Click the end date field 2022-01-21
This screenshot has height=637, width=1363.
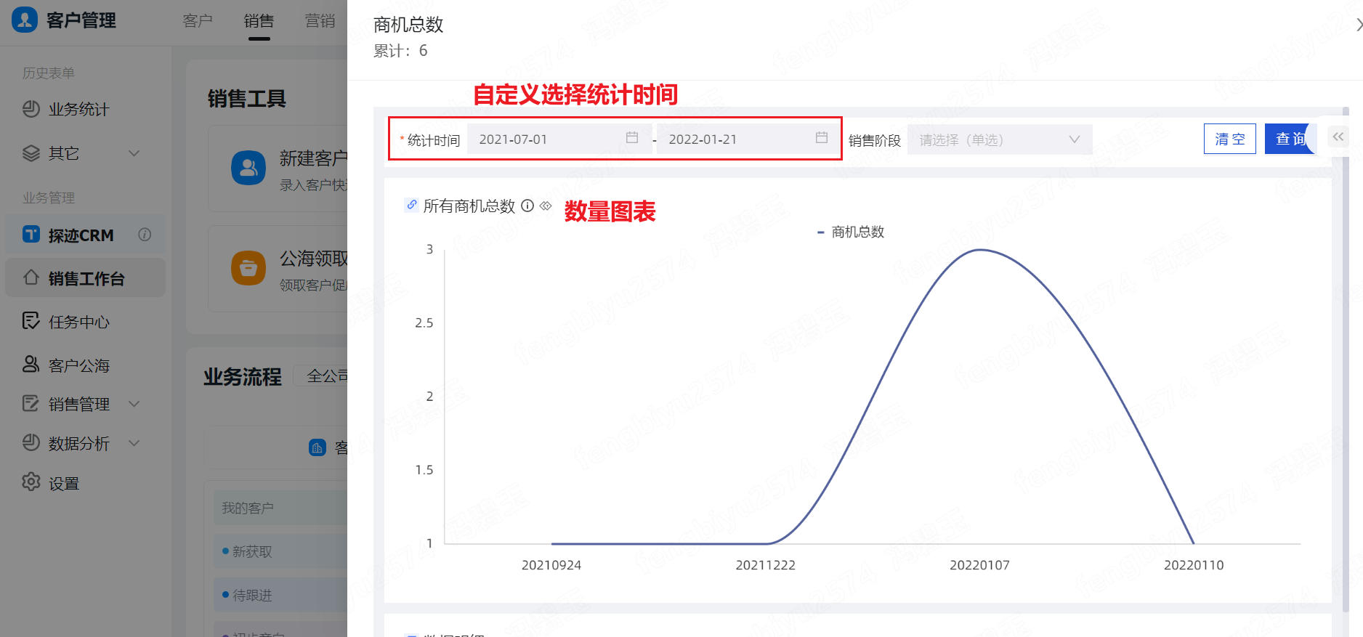(748, 139)
